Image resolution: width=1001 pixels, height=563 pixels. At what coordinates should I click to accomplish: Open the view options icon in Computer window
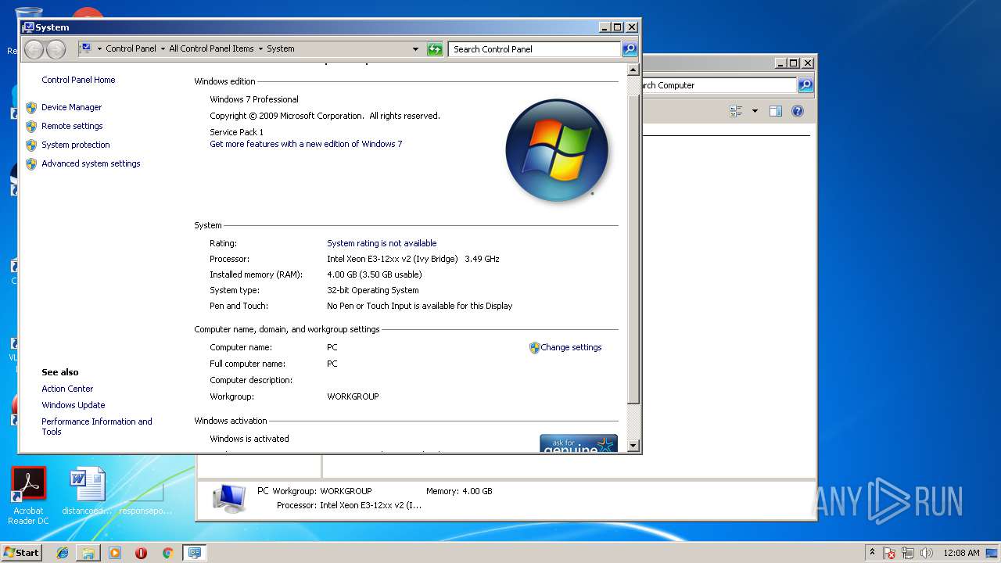point(736,111)
